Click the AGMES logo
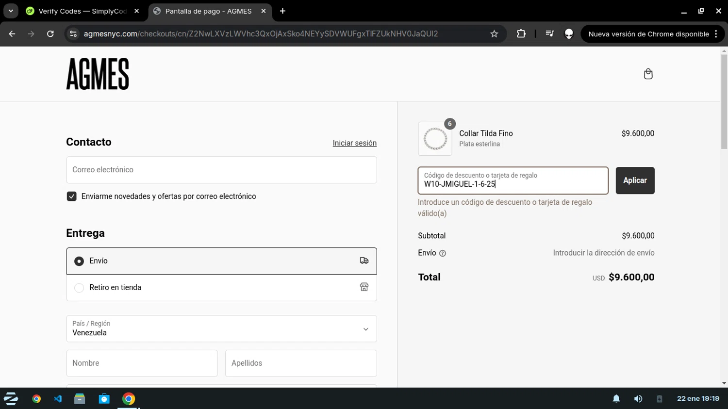Viewport: 728px width, 409px height. click(x=98, y=74)
